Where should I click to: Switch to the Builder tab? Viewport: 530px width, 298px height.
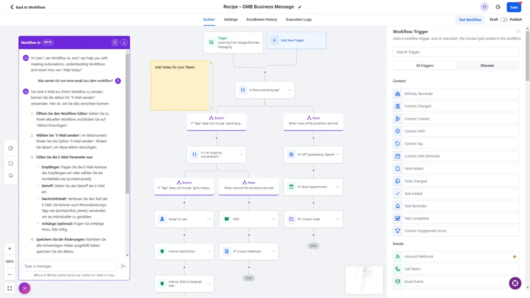(x=209, y=19)
